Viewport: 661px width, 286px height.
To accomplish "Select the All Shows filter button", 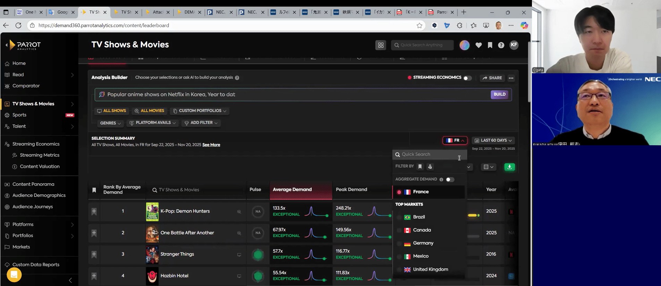I will 111,111.
